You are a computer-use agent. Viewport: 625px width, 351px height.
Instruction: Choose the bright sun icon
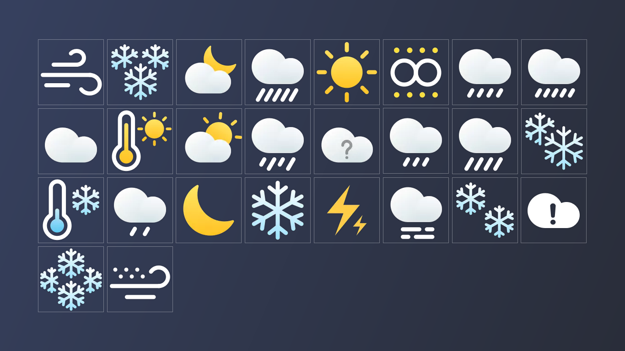[347, 72]
